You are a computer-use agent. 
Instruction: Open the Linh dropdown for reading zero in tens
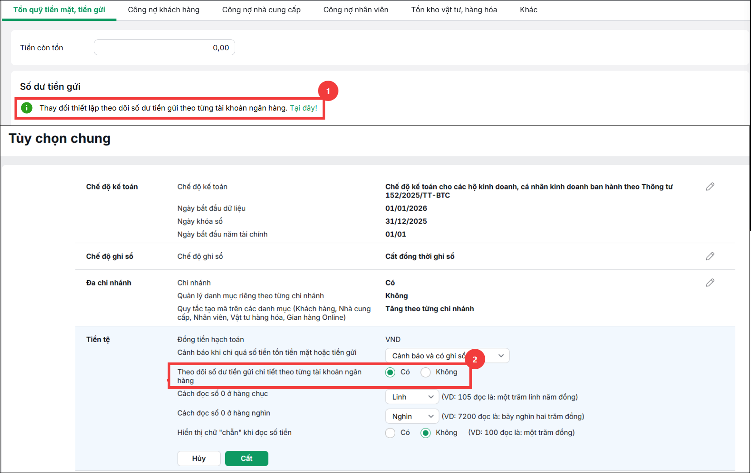tap(412, 397)
